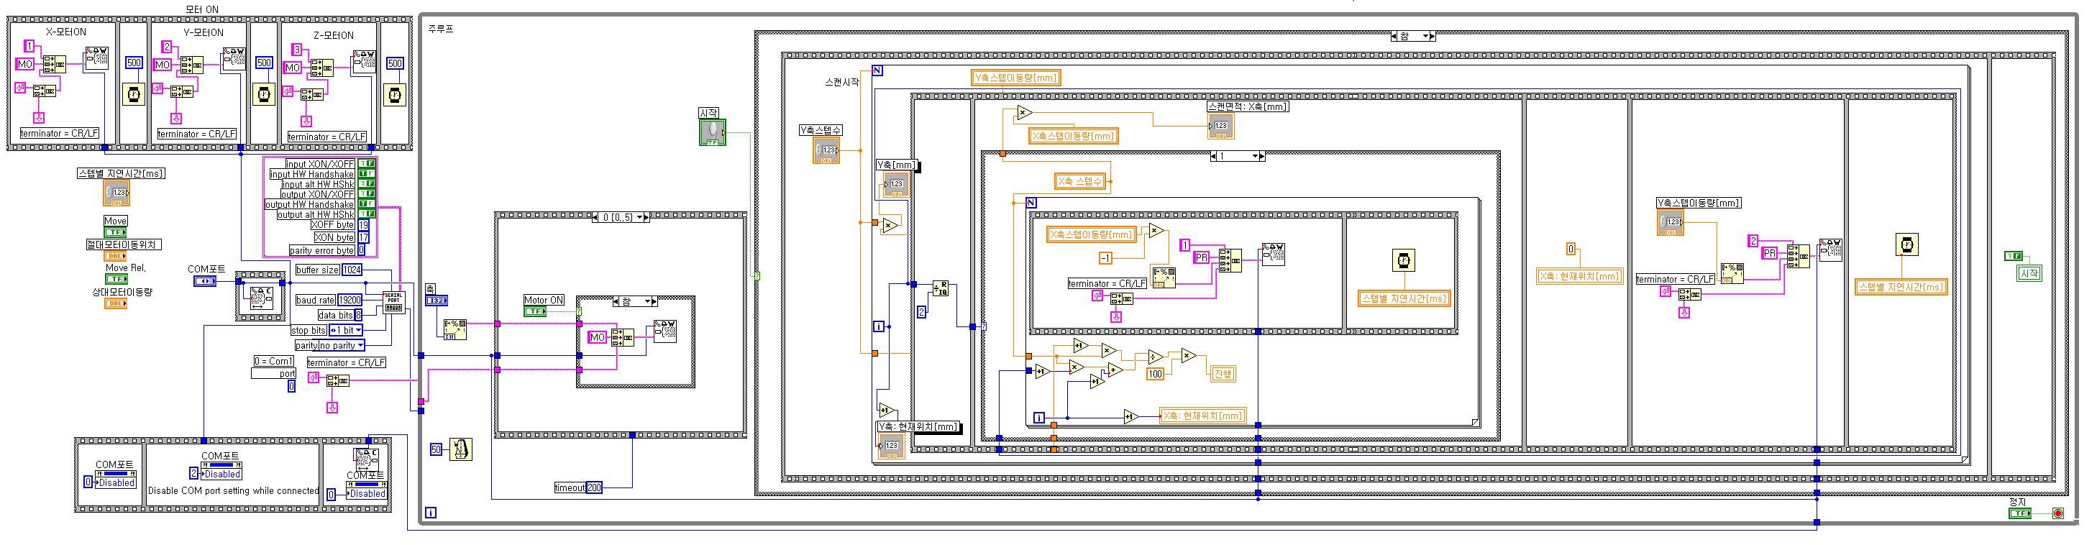The width and height of the screenshot is (2097, 545).
Task: Click the Quotient & Remainder node
Action: pyautogui.click(x=941, y=287)
